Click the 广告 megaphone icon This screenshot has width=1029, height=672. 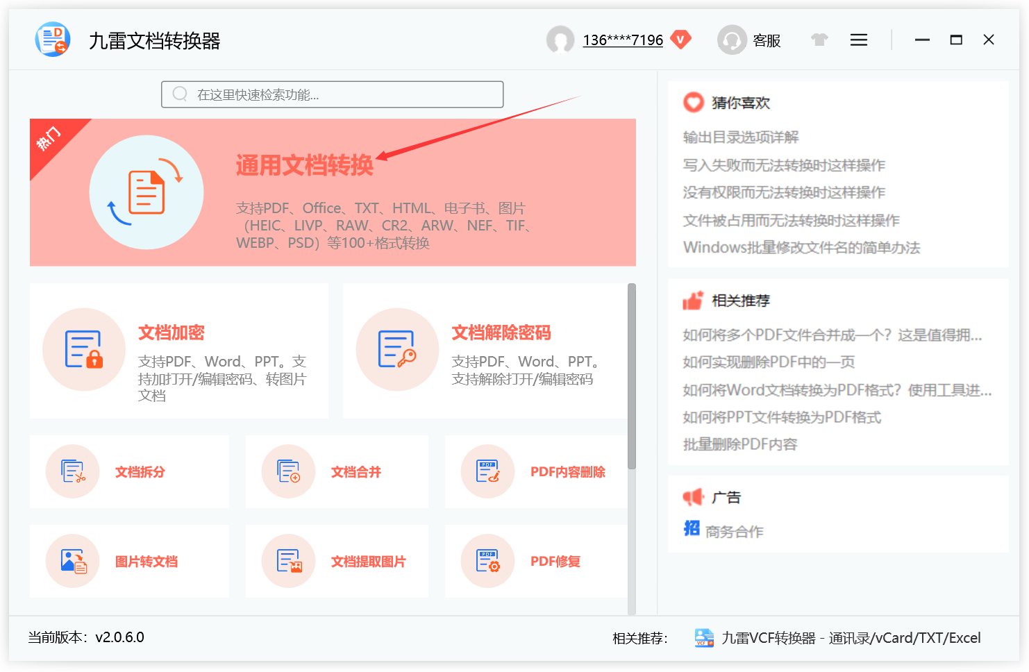click(x=693, y=497)
